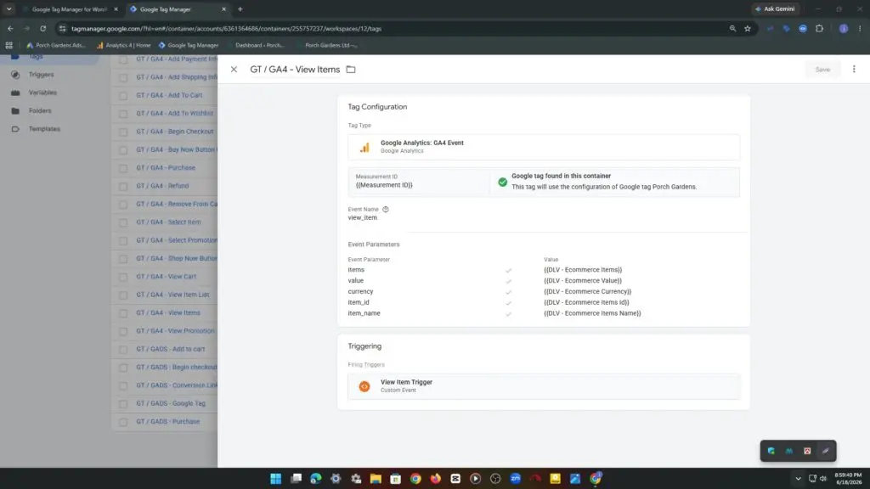The image size is (870, 489).
Task: Click the Ask Gemini button
Action: (775, 8)
